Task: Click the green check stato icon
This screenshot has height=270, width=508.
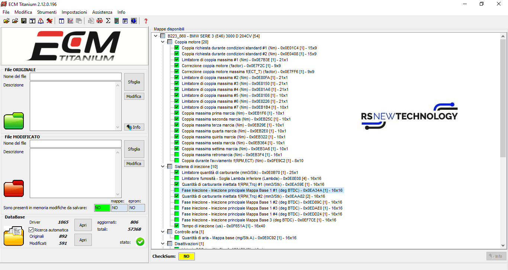Action: [x=140, y=242]
